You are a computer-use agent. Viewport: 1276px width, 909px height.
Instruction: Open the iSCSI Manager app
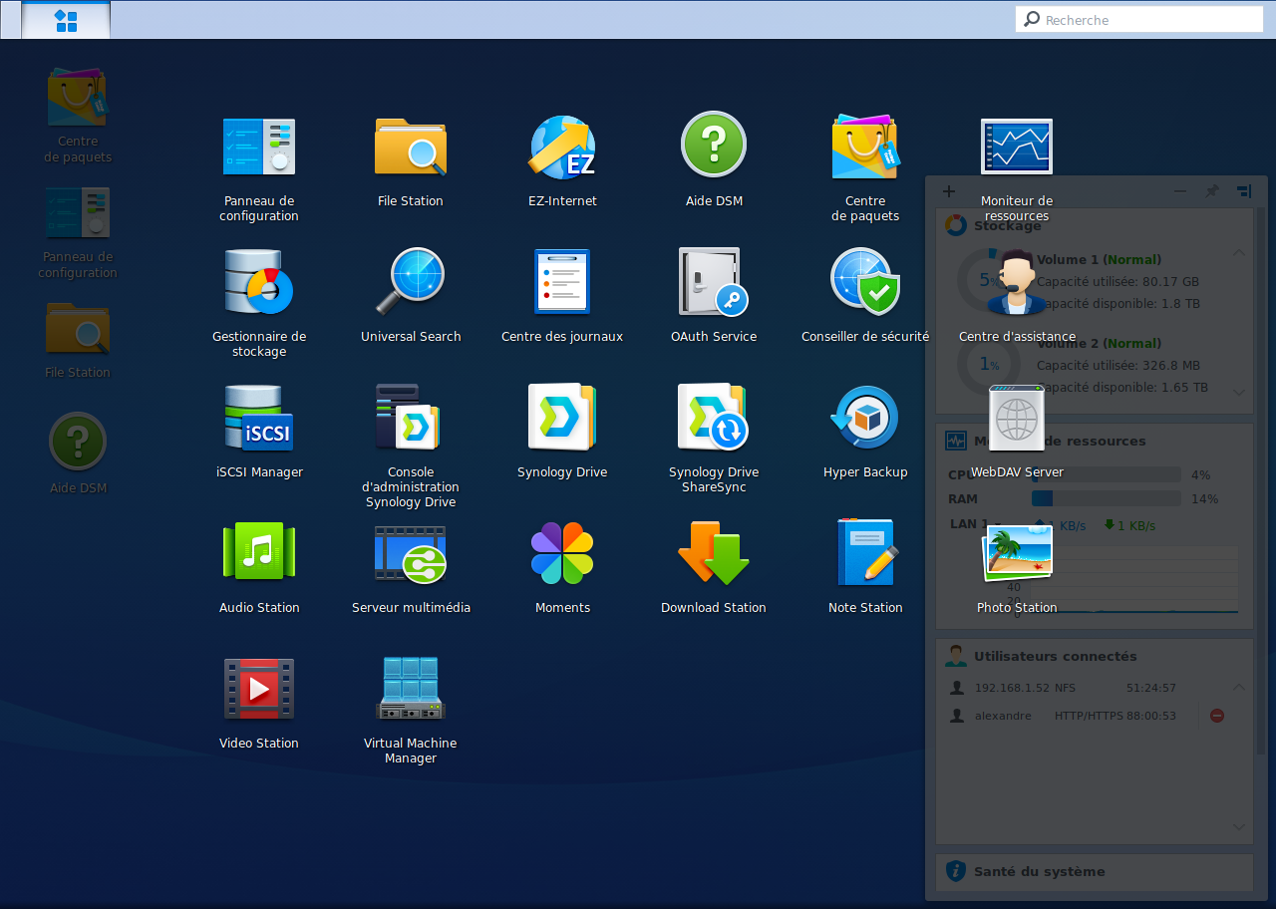[259, 419]
